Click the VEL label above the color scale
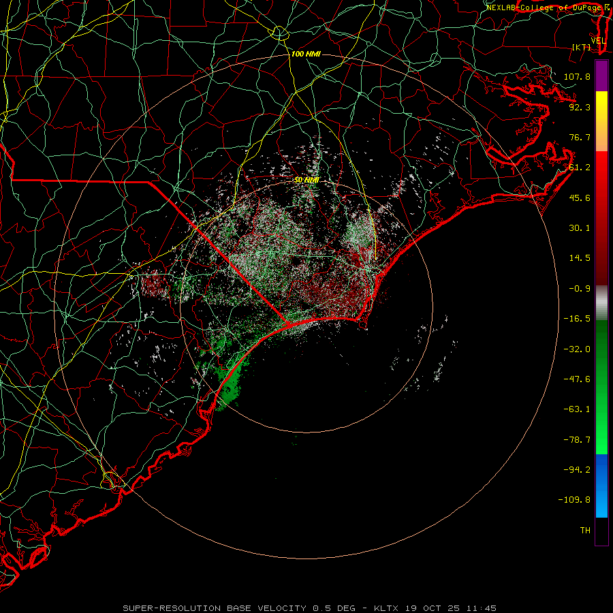 (x=598, y=41)
